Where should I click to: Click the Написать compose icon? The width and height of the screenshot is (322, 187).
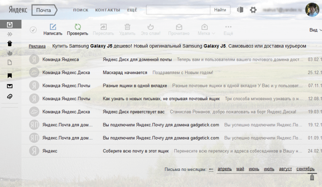click(x=53, y=27)
